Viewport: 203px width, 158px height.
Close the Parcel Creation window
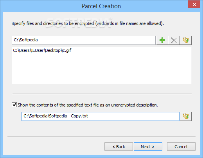[x=194, y=5]
